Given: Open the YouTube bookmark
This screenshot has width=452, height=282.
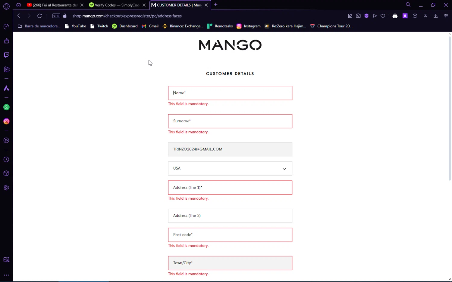Looking at the screenshot, I should pyautogui.click(x=76, y=26).
